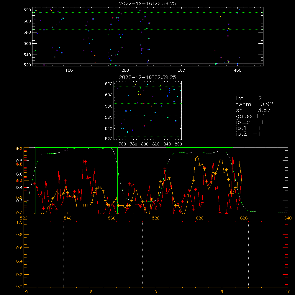Click the timestamp title above the small square panel
Screen dimensions: 295x295
pyautogui.click(x=148, y=77)
